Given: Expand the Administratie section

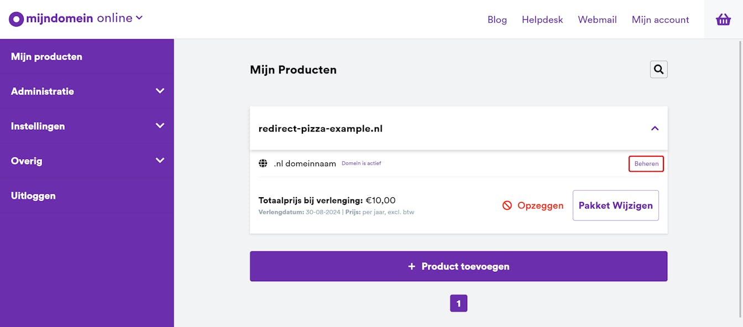Looking at the screenshot, I should (x=160, y=91).
